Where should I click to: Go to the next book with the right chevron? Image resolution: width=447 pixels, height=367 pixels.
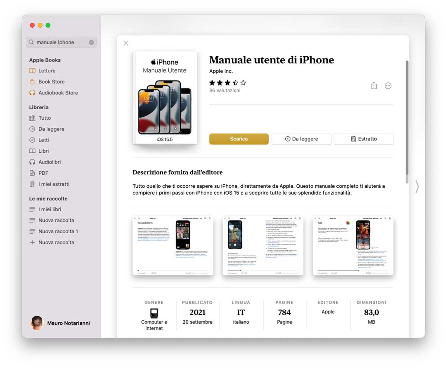[x=417, y=187]
